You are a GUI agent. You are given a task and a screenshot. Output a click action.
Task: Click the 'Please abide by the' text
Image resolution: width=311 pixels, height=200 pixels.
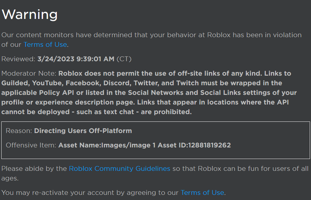click(34, 169)
